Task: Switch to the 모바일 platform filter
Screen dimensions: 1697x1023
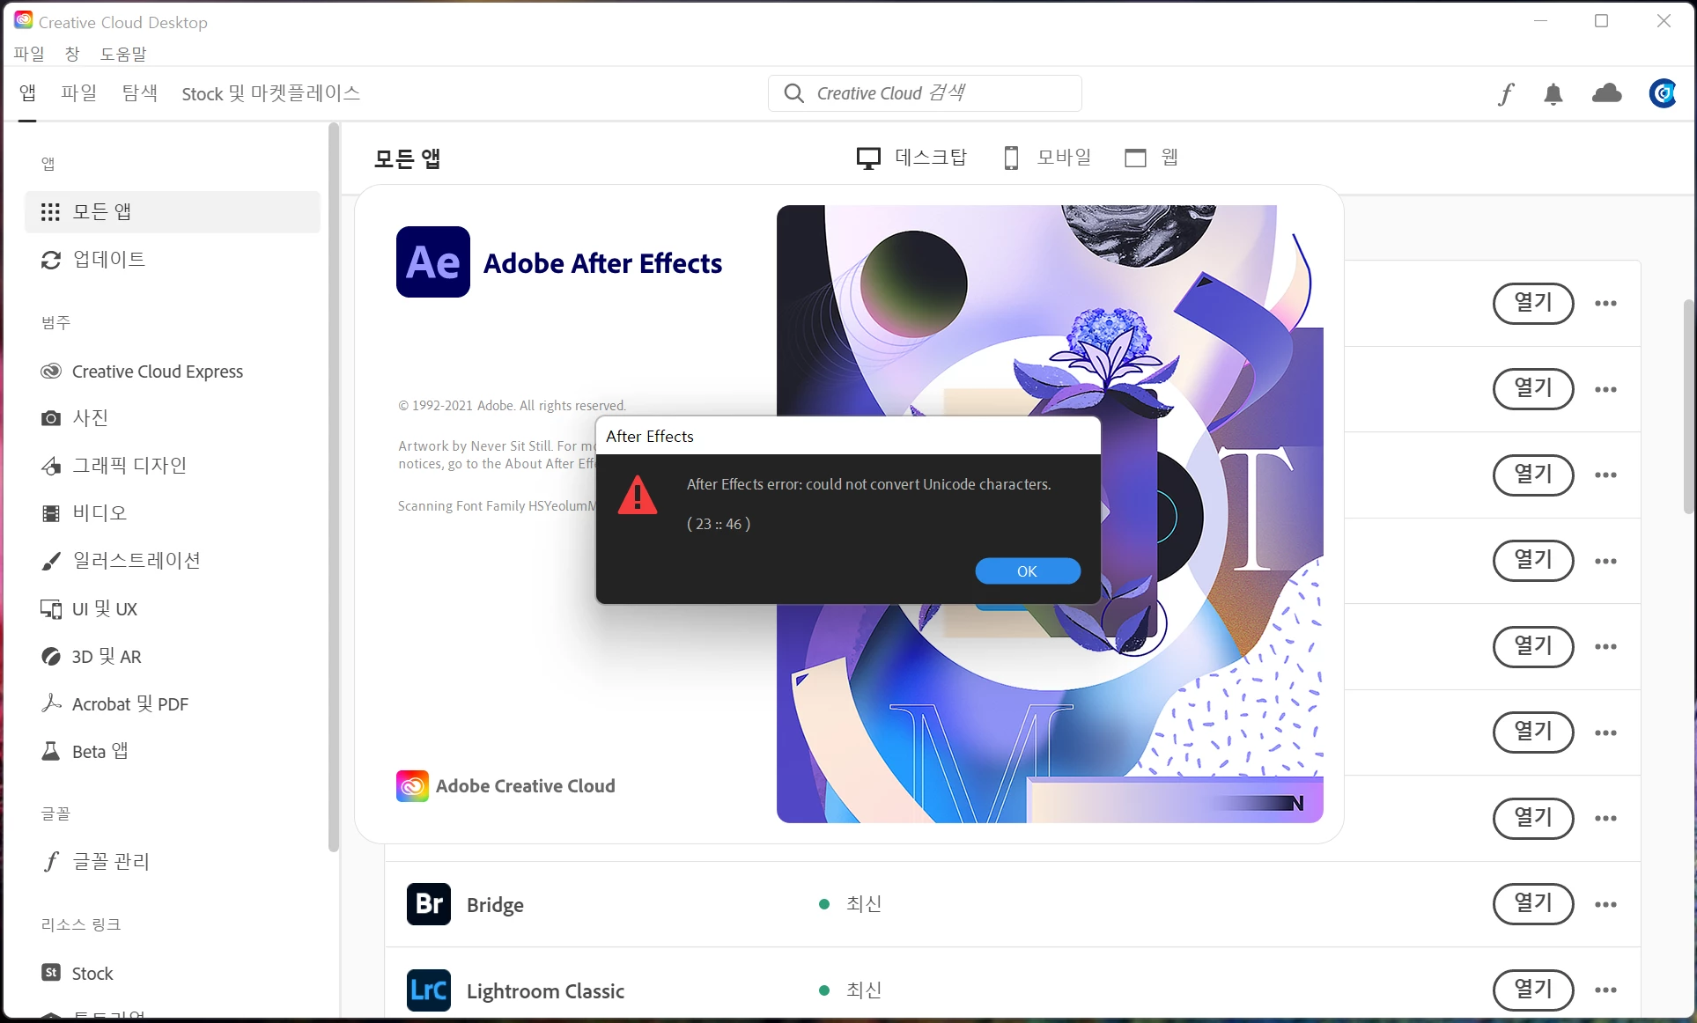Action: [1048, 158]
